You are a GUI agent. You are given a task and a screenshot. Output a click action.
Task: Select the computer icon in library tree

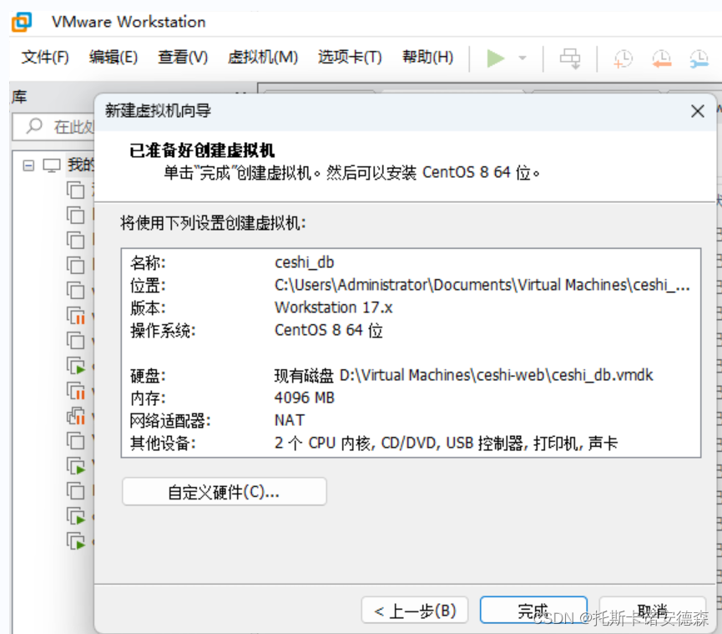coord(52,165)
